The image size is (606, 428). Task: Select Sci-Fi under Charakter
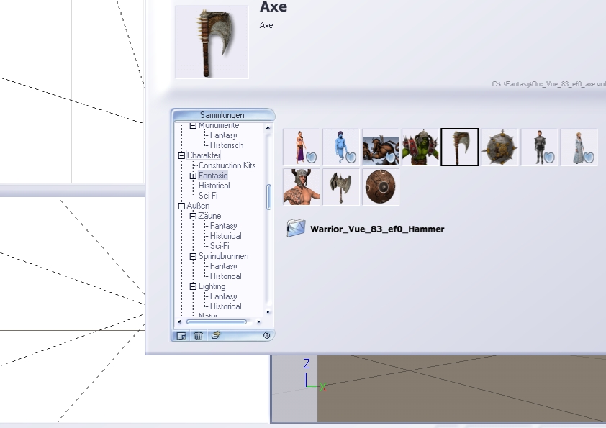tap(208, 196)
